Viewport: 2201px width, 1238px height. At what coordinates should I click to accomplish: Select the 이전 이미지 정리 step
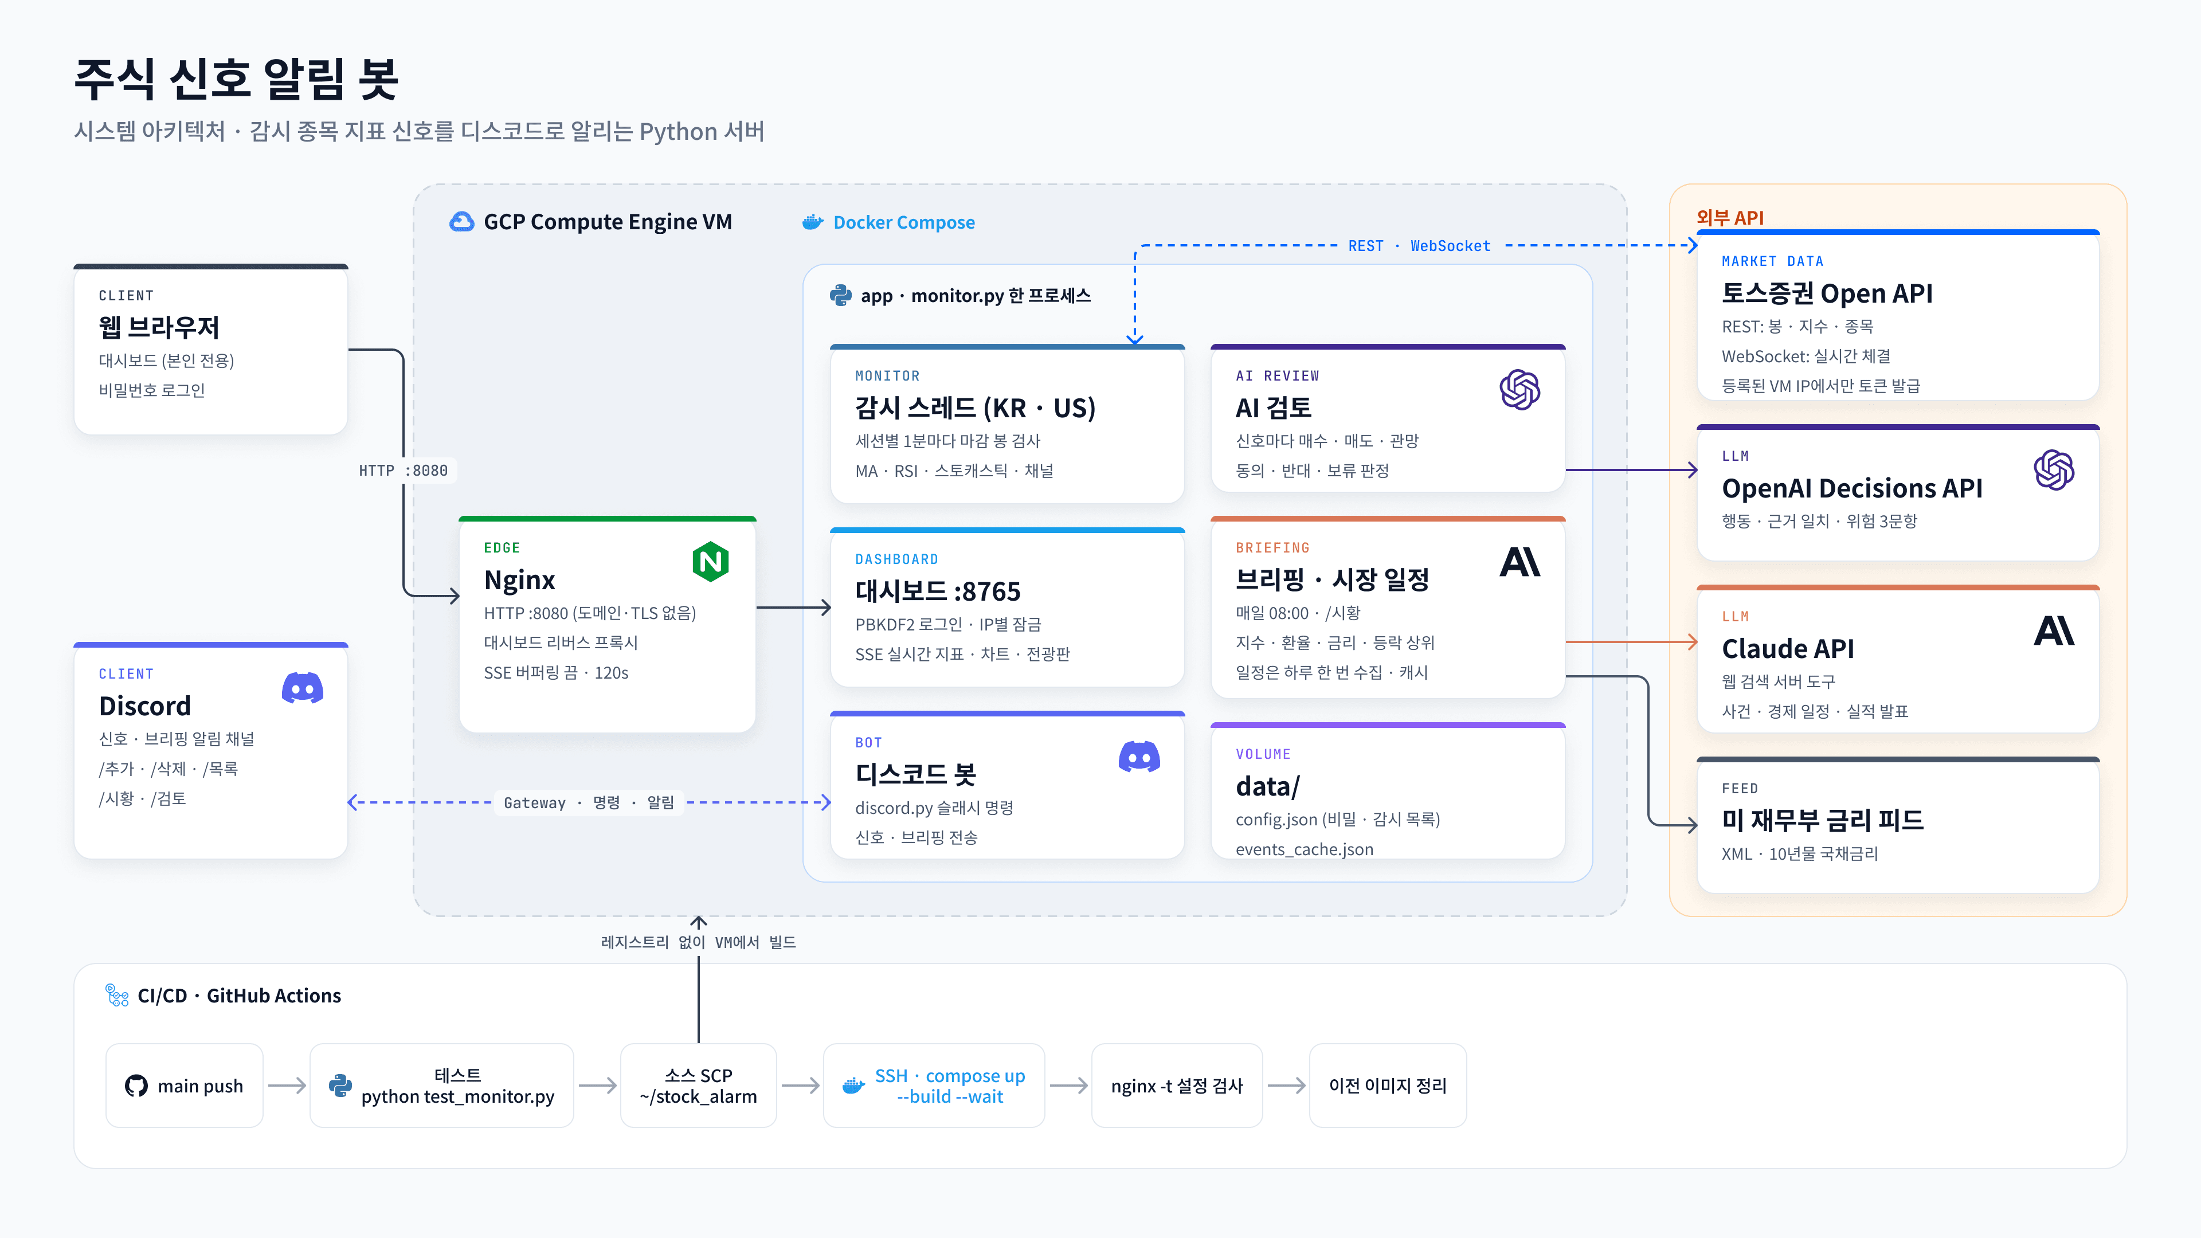coord(1388,1086)
